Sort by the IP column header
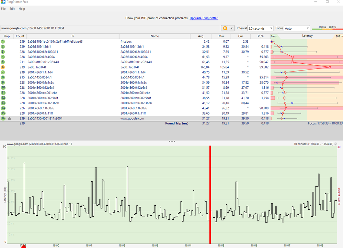Screen dimensions: 343x248 [x=73, y=36]
